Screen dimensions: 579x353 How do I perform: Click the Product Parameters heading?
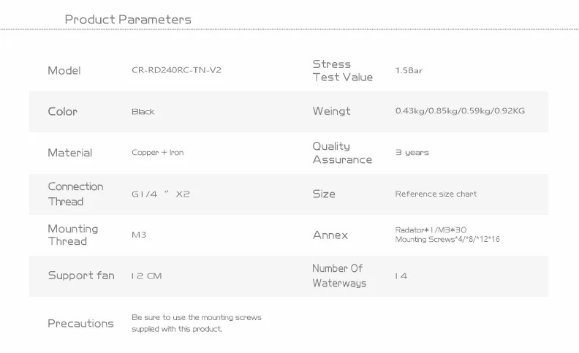click(x=128, y=19)
